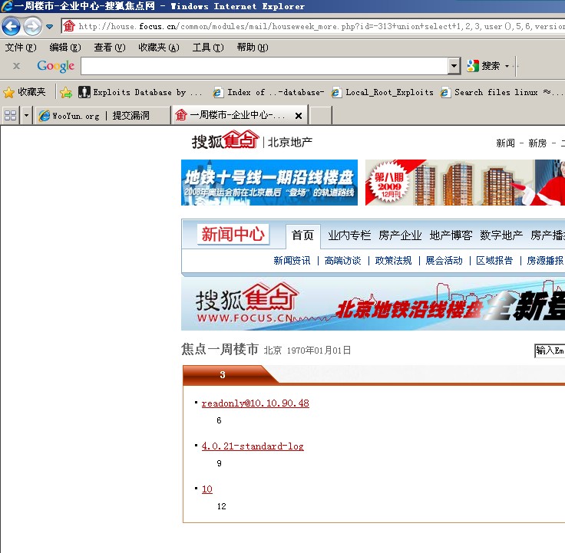
Task: Click the 第八期 2009 12月刊 banner
Action: click(465, 183)
